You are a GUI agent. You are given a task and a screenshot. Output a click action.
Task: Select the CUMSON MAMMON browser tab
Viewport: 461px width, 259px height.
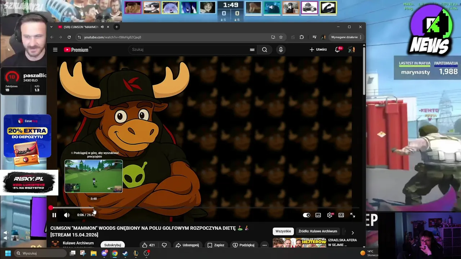(81, 27)
